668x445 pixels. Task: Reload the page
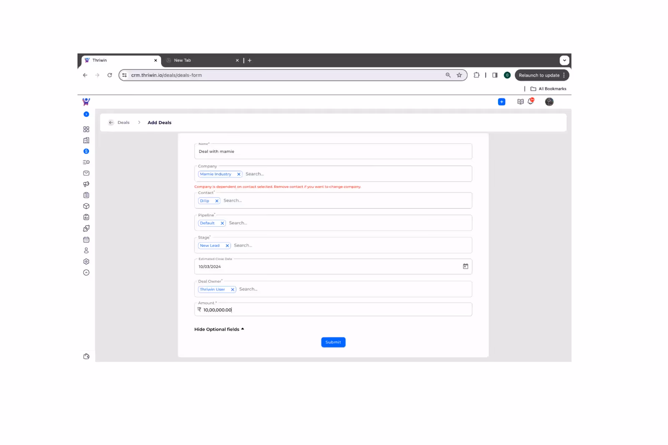tap(110, 75)
